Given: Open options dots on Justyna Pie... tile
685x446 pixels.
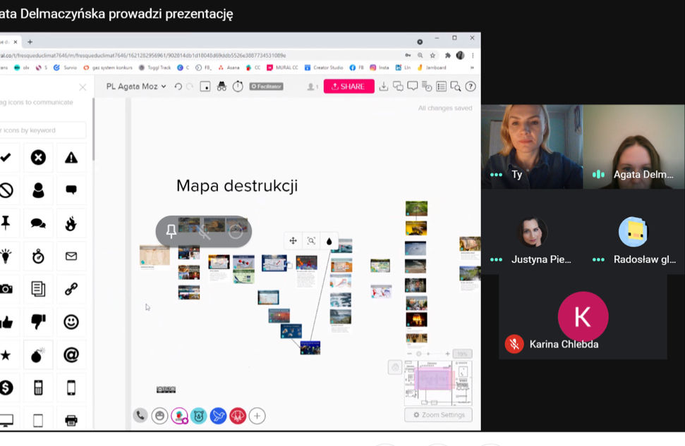Looking at the screenshot, I should pyautogui.click(x=496, y=260).
